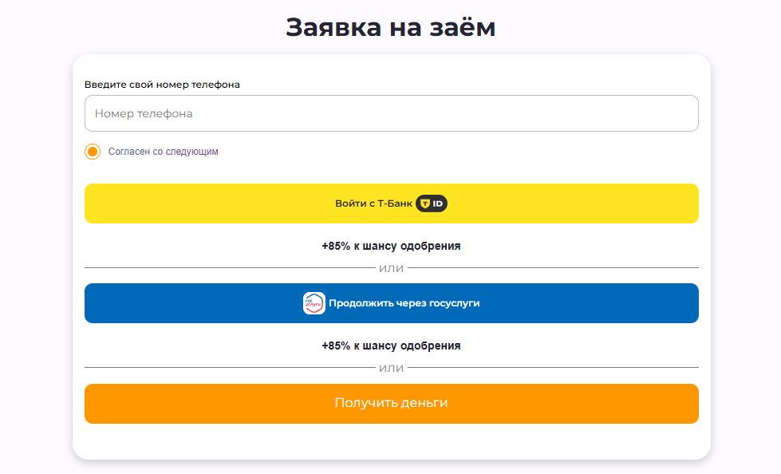Click the "Войти с Т-Банк" label text
The height and width of the screenshot is (474, 781).
(x=373, y=203)
